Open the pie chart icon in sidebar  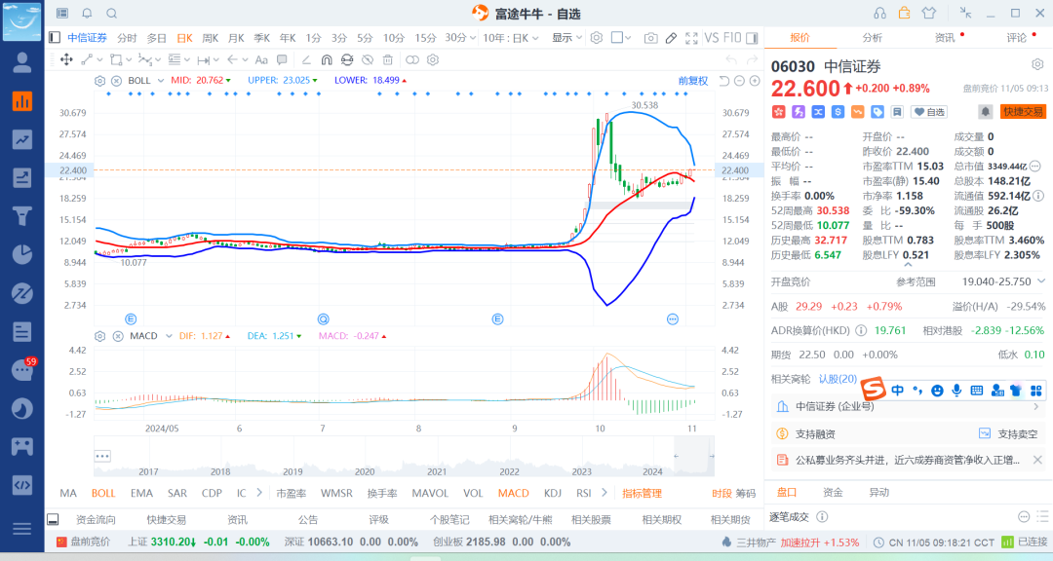pos(22,254)
